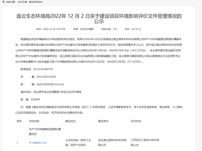Click the 建设地点 column header
Image resolution: width=202 pixels, height=151 pixels.
click(71, 121)
